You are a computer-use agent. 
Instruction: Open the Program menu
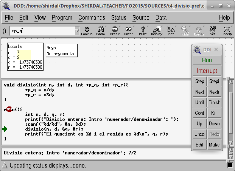point(62,18)
